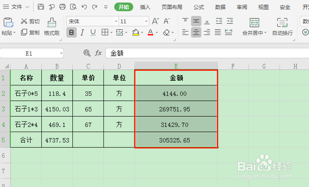Click the Undo arrow

pyautogui.click(x=84, y=7)
